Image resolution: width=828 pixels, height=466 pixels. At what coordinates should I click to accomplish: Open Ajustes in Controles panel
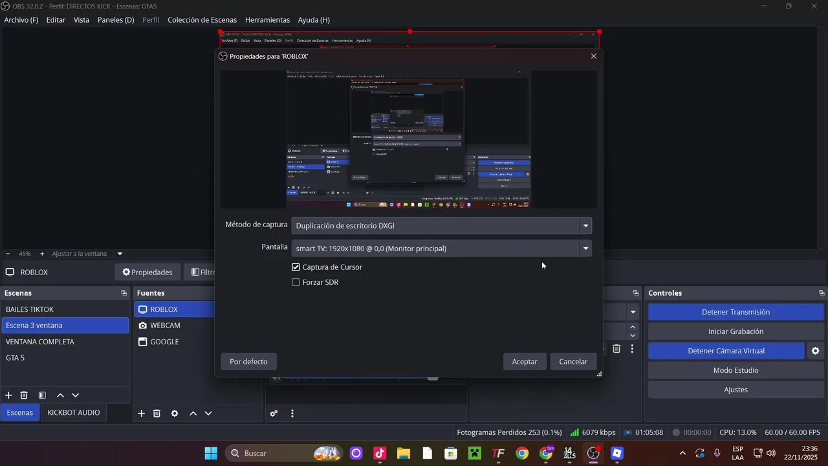(x=735, y=390)
